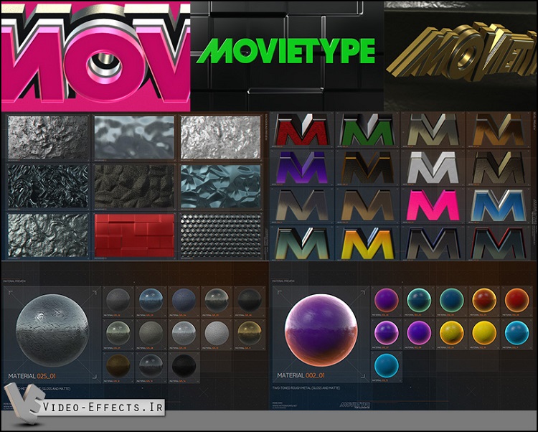Select the red blocks background texture

coord(134,235)
